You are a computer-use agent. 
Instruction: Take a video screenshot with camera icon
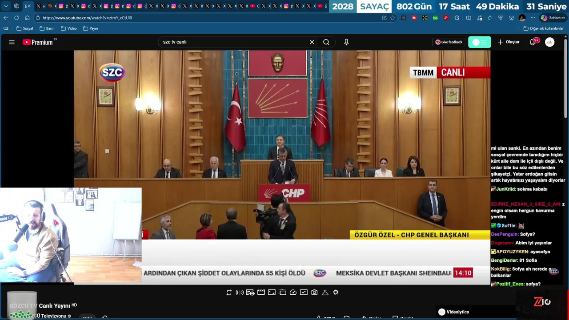tap(314, 292)
